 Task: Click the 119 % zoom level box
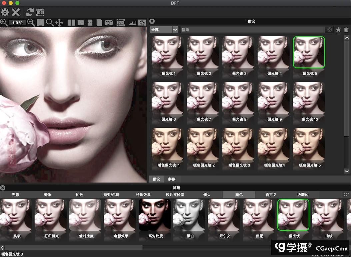[x=17, y=23]
